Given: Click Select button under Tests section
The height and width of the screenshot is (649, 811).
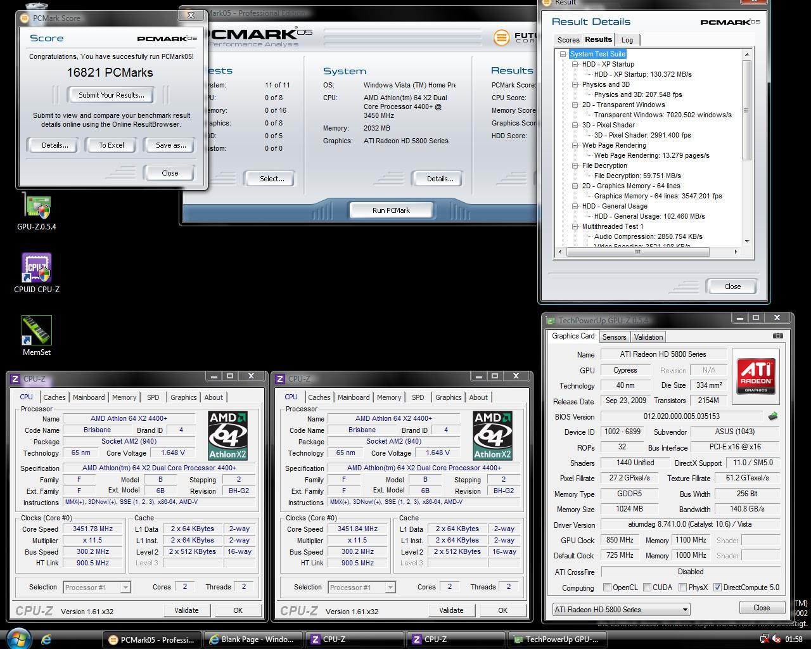Looking at the screenshot, I should point(272,179).
